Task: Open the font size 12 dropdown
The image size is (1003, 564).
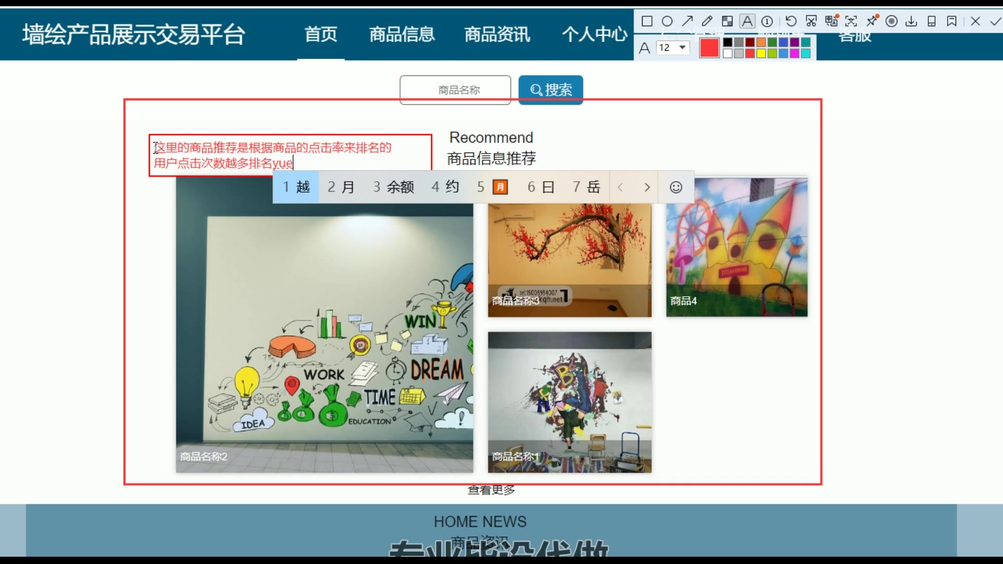Action: 673,48
